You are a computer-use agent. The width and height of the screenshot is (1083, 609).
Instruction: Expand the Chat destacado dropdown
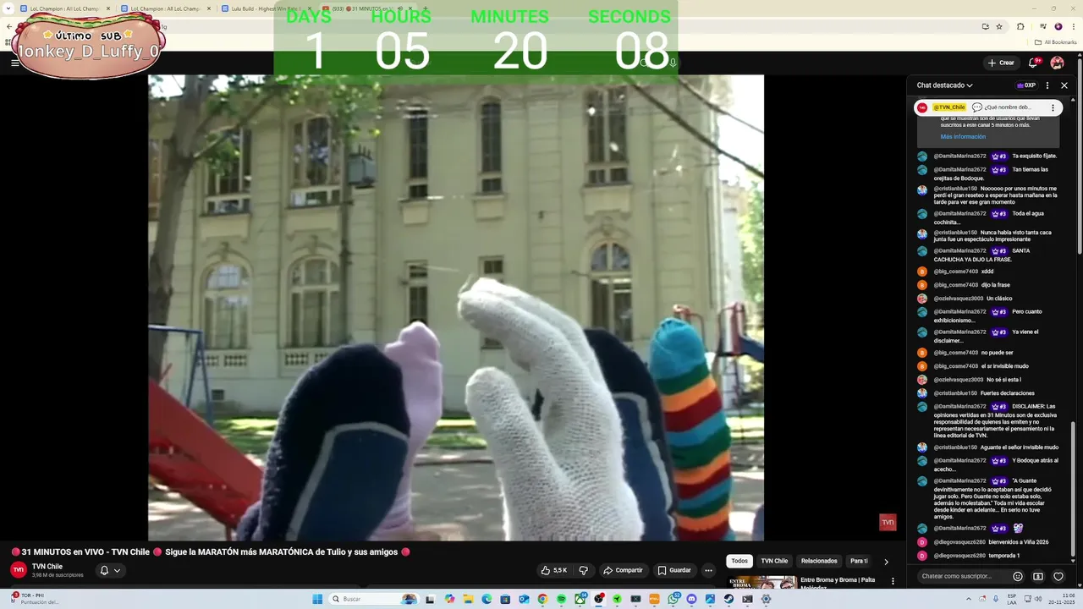945,85
